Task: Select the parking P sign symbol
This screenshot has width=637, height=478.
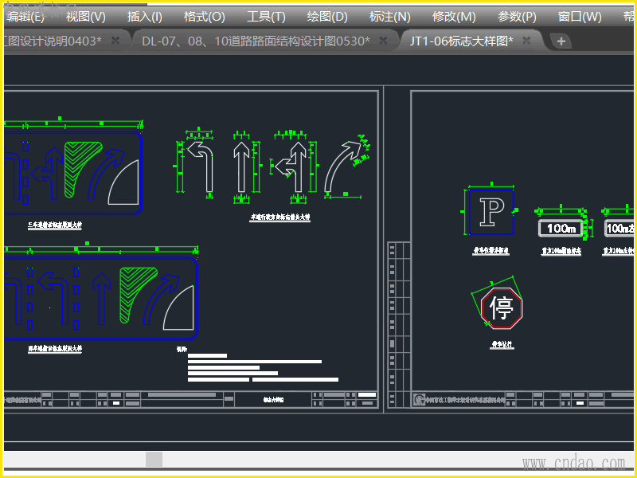Action: point(490,212)
